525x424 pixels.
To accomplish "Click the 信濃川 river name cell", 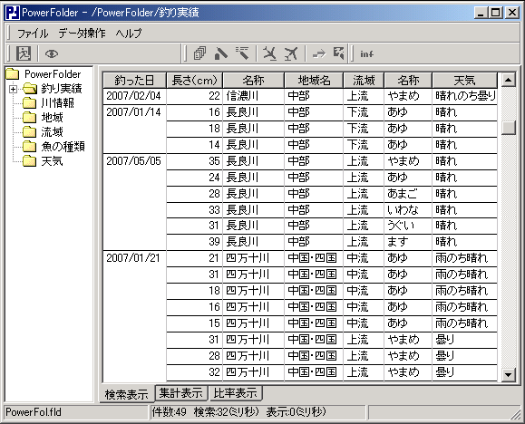I will click(254, 96).
